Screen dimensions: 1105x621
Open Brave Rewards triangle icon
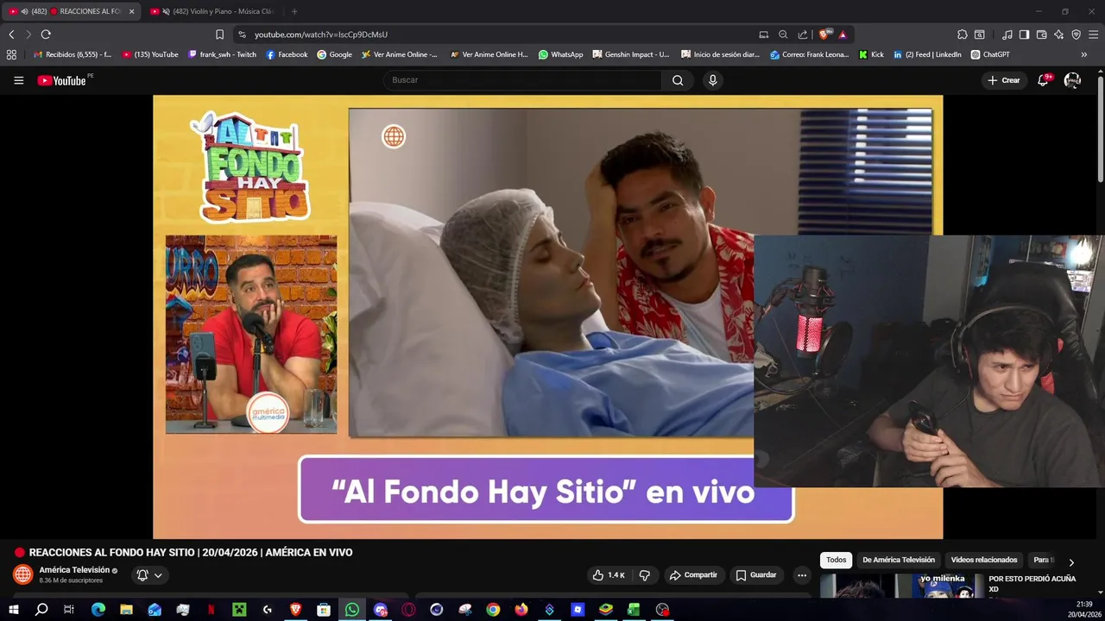click(843, 34)
